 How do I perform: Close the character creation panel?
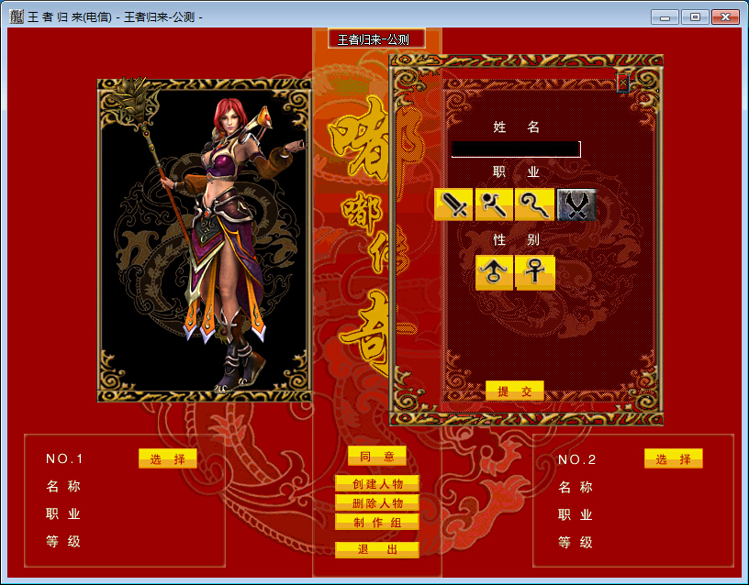tap(623, 83)
